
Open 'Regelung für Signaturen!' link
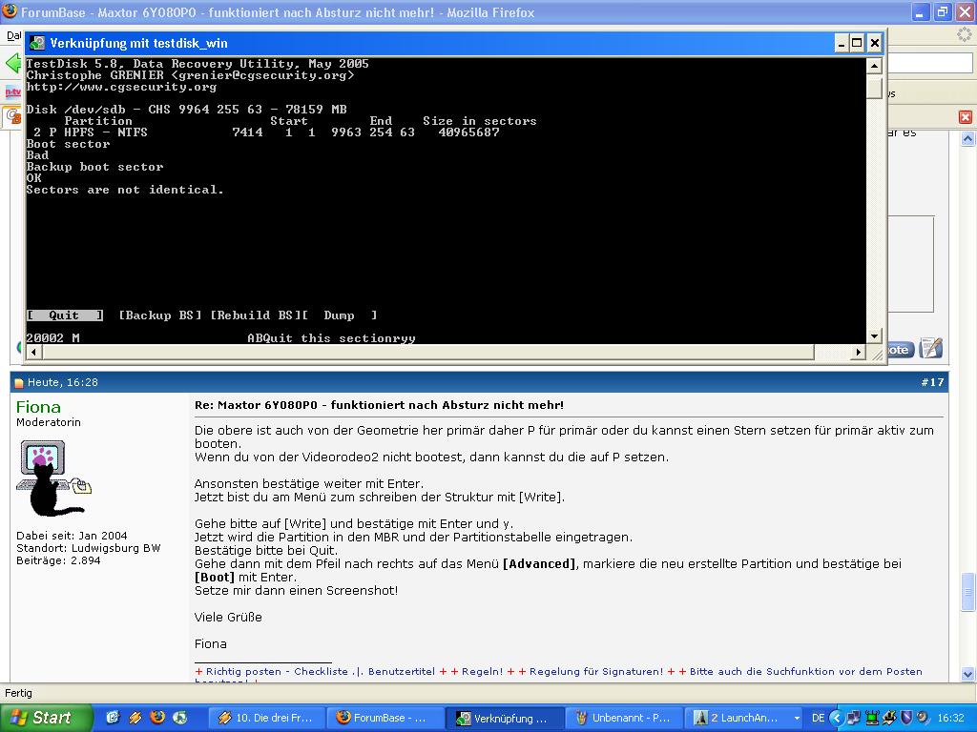pyautogui.click(x=596, y=672)
